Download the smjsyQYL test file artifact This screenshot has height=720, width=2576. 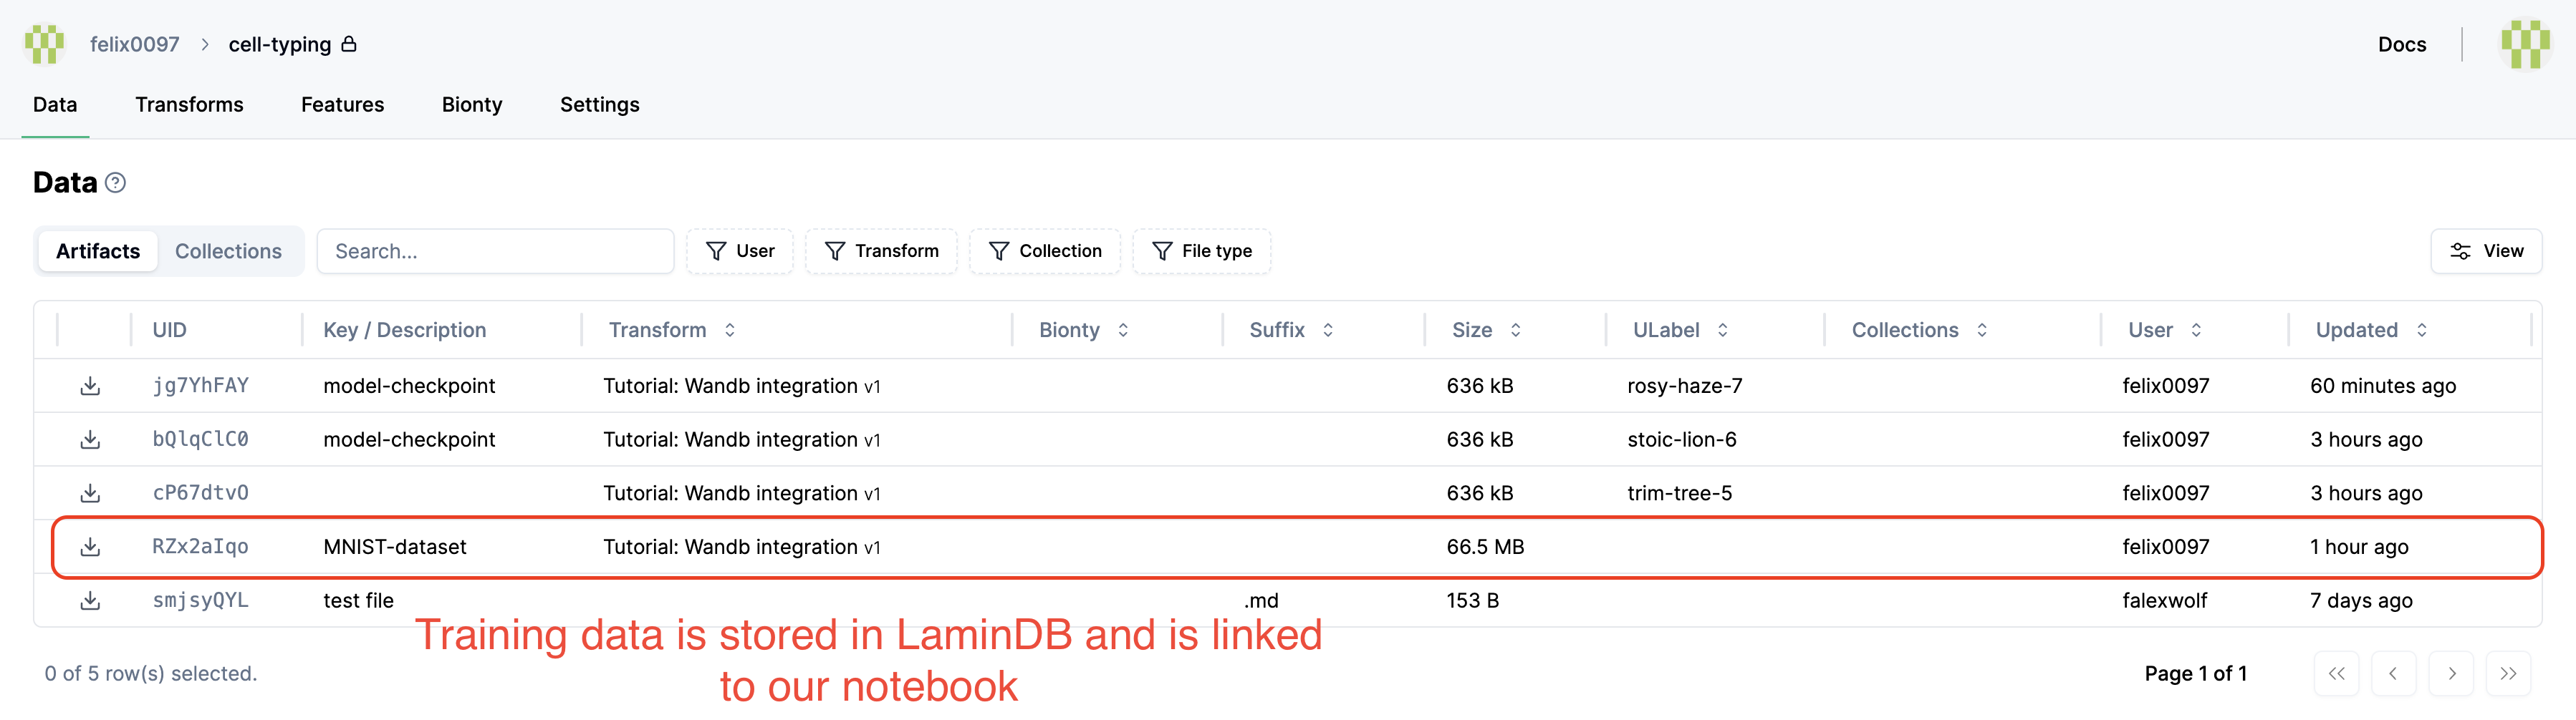90,601
